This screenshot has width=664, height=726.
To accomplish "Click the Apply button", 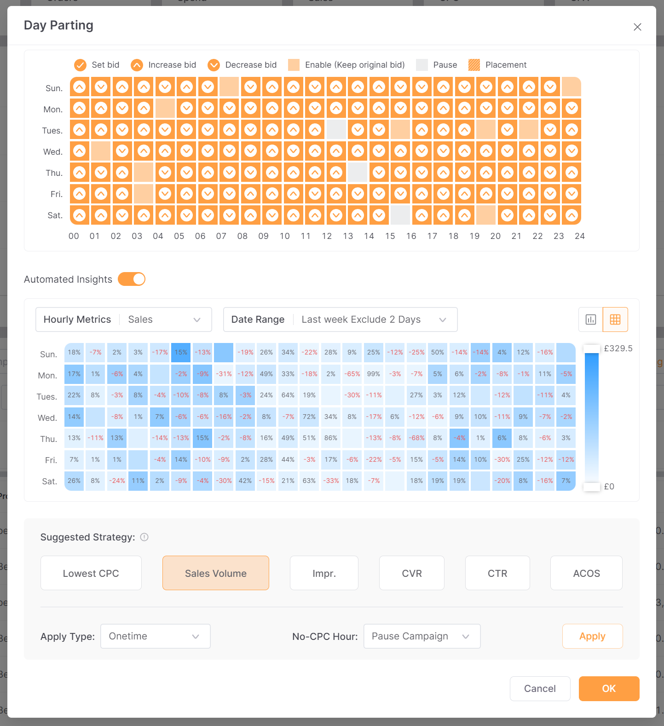I will 592,636.
